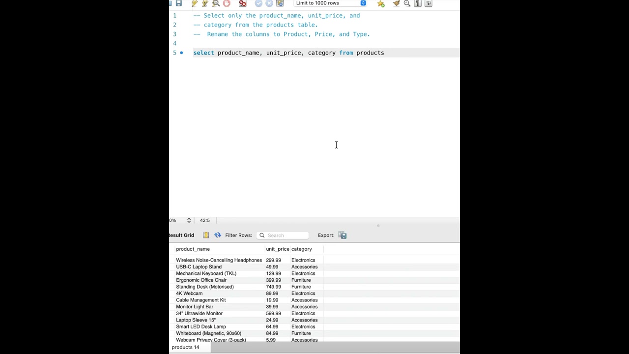Run Explain plan with the magnifier lightning icon
Screen dimensions: 629x354
pyautogui.click(x=216, y=3)
